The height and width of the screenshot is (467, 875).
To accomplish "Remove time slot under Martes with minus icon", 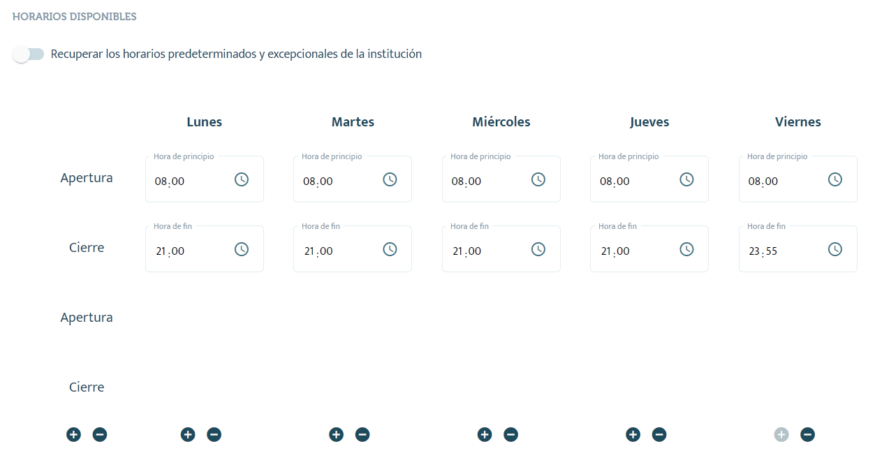I will [x=362, y=435].
